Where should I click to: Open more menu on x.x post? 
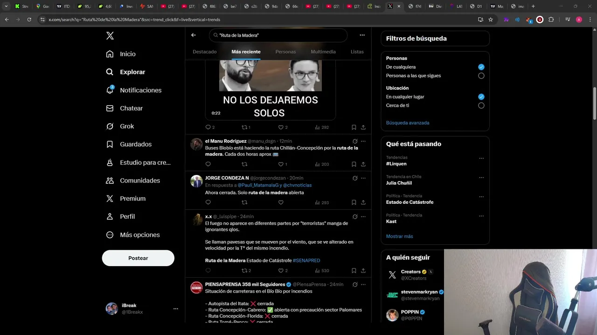[363, 216]
